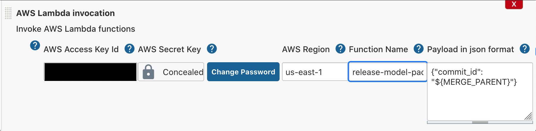This screenshot has height=131, width=536.
Task: Click help icon between Access Key Id and Secret Key labels
Action: coord(129,49)
